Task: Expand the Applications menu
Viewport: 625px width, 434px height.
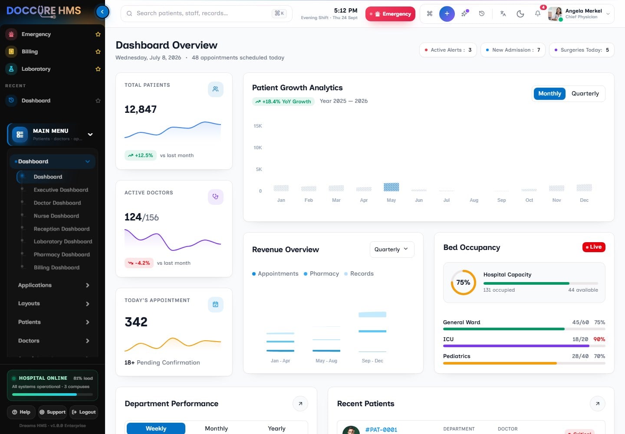Action: click(53, 285)
